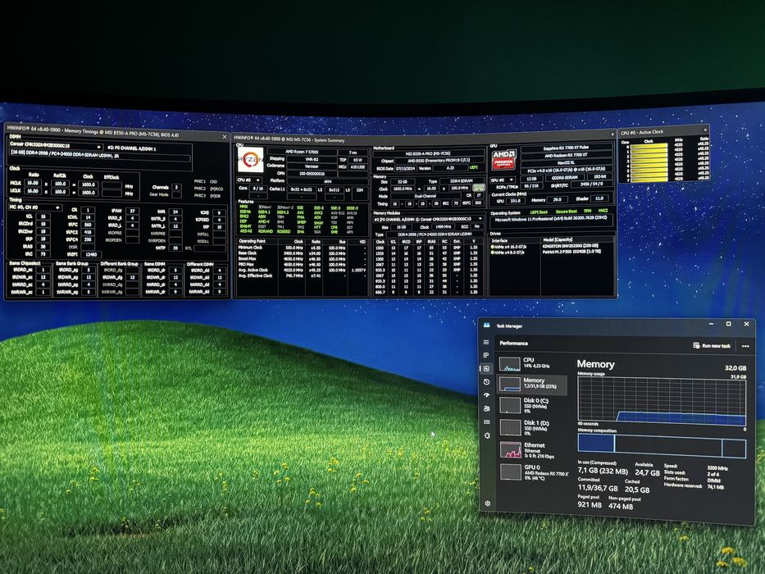Maximize the Task Manager window
The height and width of the screenshot is (574, 765).
click(x=728, y=324)
